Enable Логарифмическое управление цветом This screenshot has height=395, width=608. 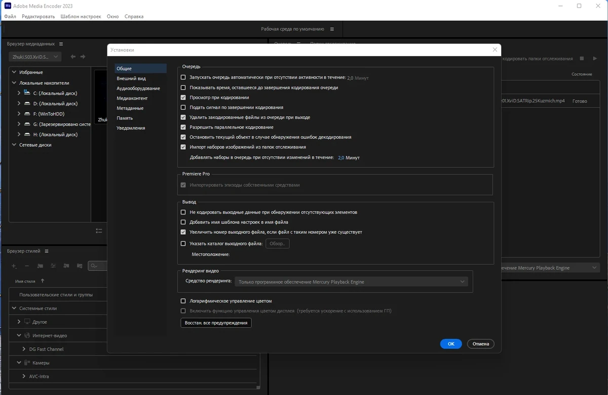click(183, 301)
